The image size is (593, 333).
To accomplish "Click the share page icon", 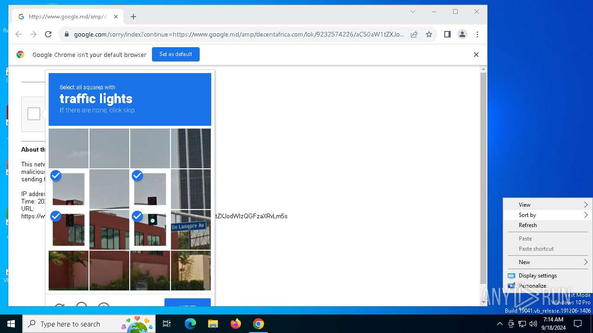I will pos(414,34).
